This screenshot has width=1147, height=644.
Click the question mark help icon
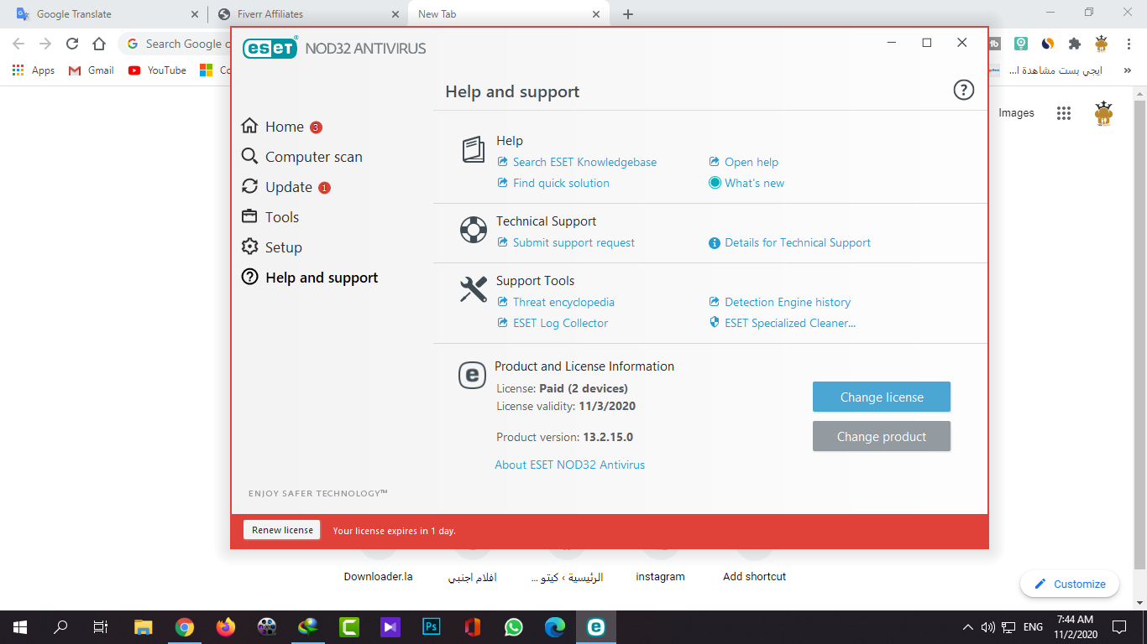[x=963, y=91]
